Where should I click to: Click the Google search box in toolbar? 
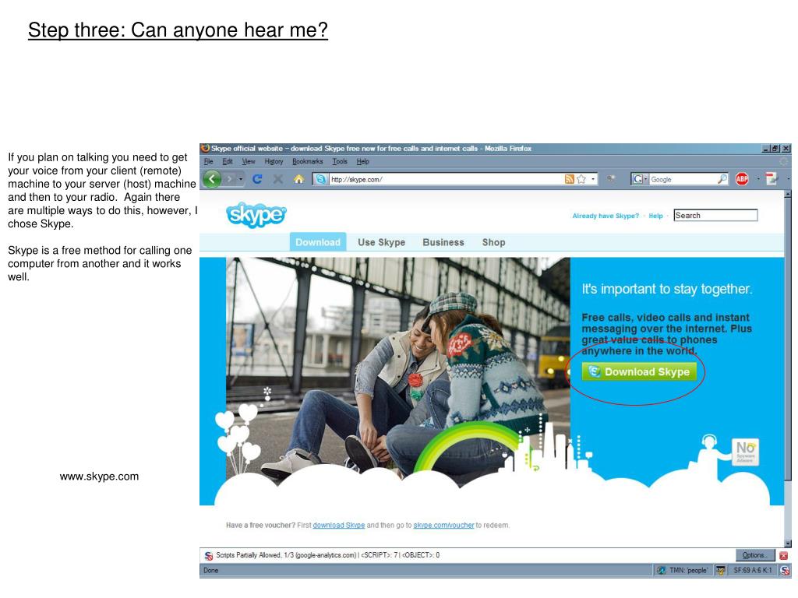(x=683, y=179)
